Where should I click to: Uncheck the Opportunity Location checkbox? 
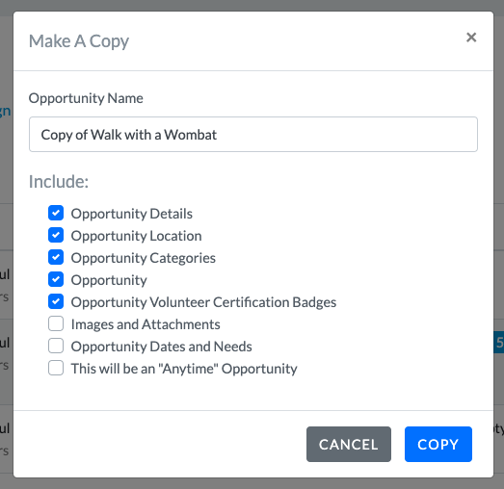point(56,235)
